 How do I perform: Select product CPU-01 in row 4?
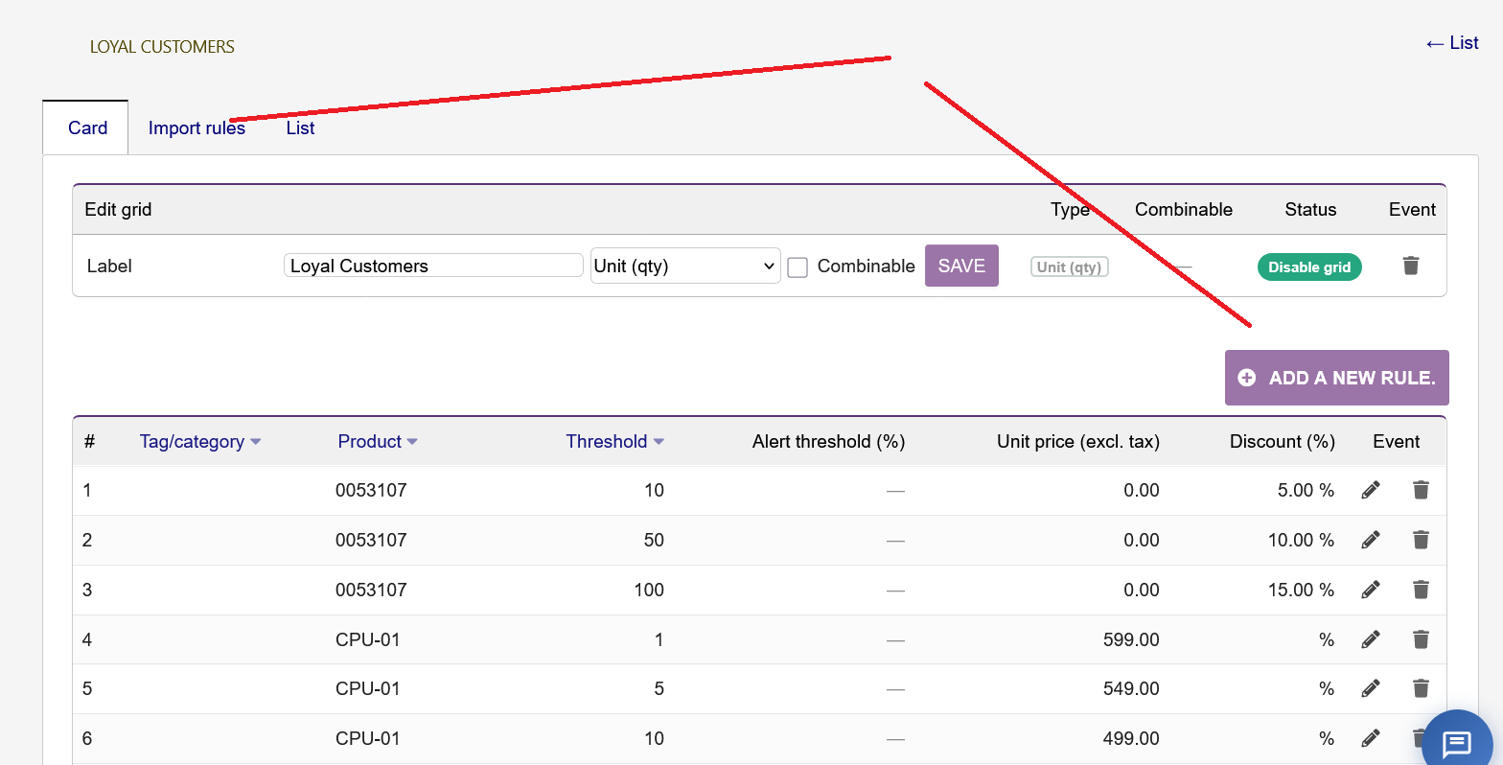point(367,639)
